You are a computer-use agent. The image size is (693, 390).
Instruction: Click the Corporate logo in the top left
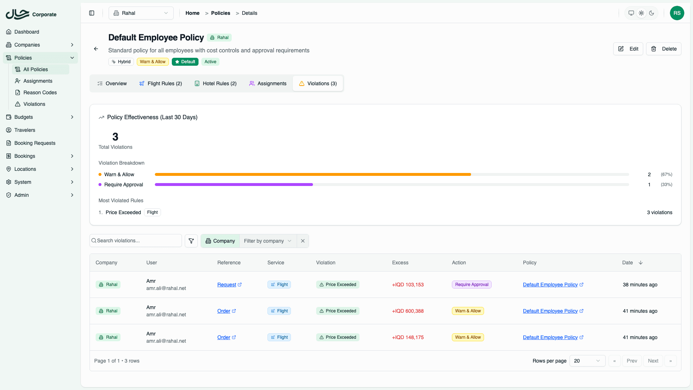(x=31, y=14)
